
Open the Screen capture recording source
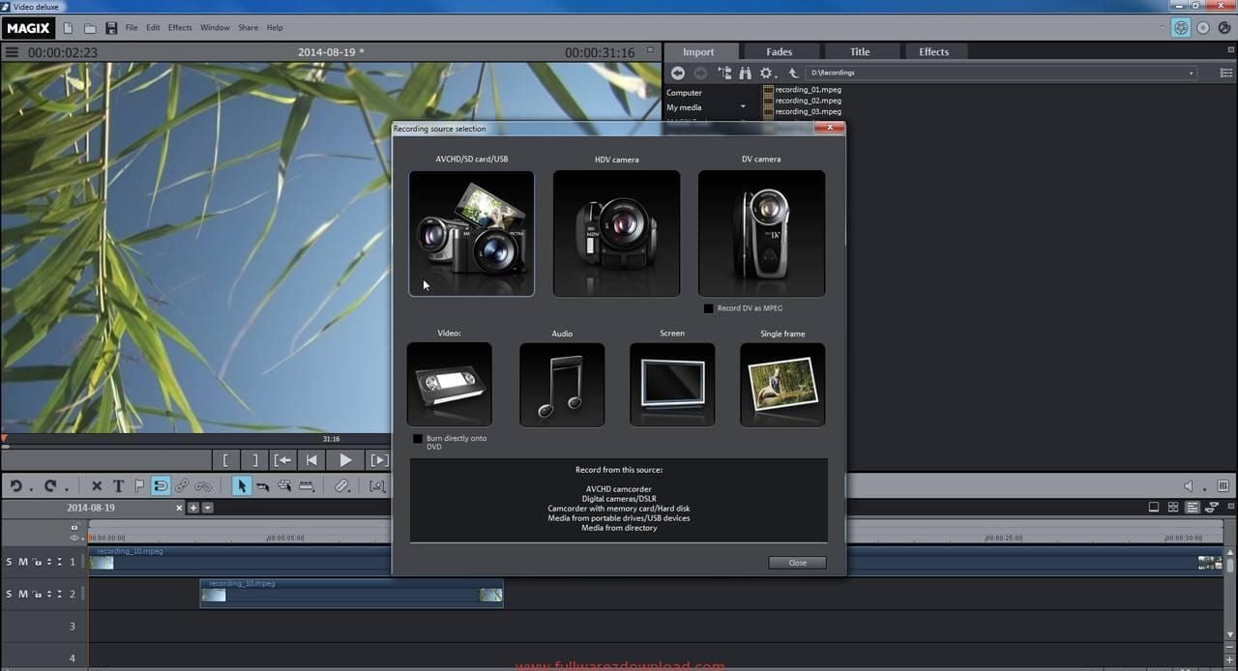point(672,384)
